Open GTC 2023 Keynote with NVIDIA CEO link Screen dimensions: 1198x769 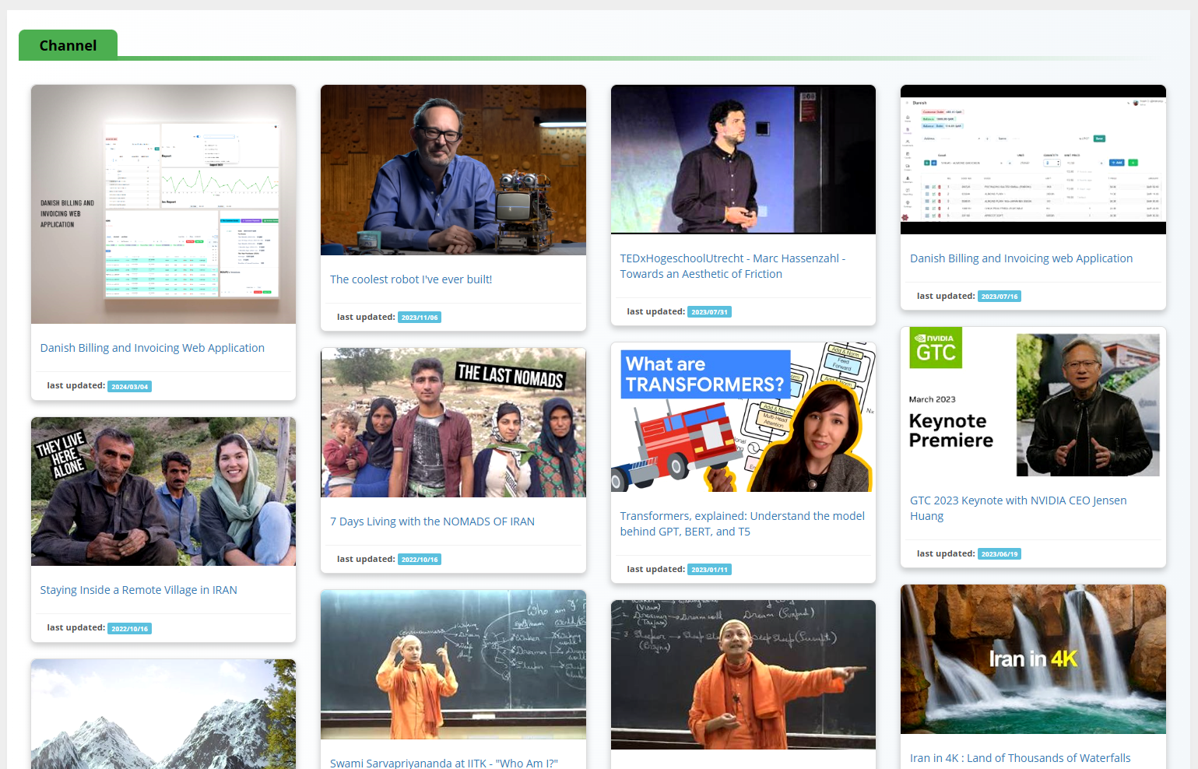[1018, 508]
